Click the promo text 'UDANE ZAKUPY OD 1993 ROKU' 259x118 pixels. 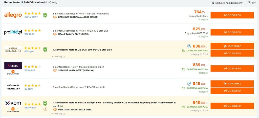click(x=74, y=34)
